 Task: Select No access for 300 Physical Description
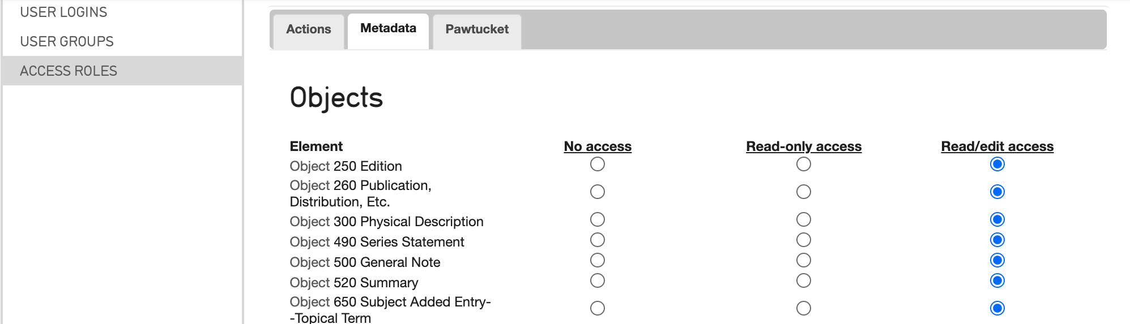point(598,219)
